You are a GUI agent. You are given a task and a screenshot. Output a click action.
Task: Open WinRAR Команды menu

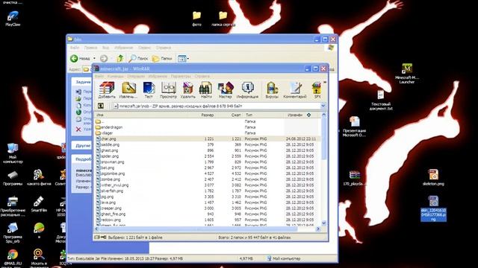tap(115, 76)
